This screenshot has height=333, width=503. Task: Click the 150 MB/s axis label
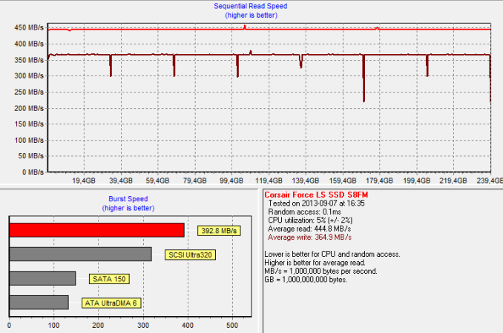[x=29, y=124]
